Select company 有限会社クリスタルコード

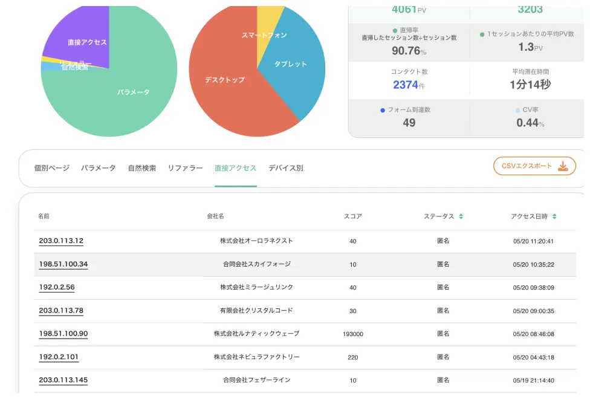pos(256,311)
